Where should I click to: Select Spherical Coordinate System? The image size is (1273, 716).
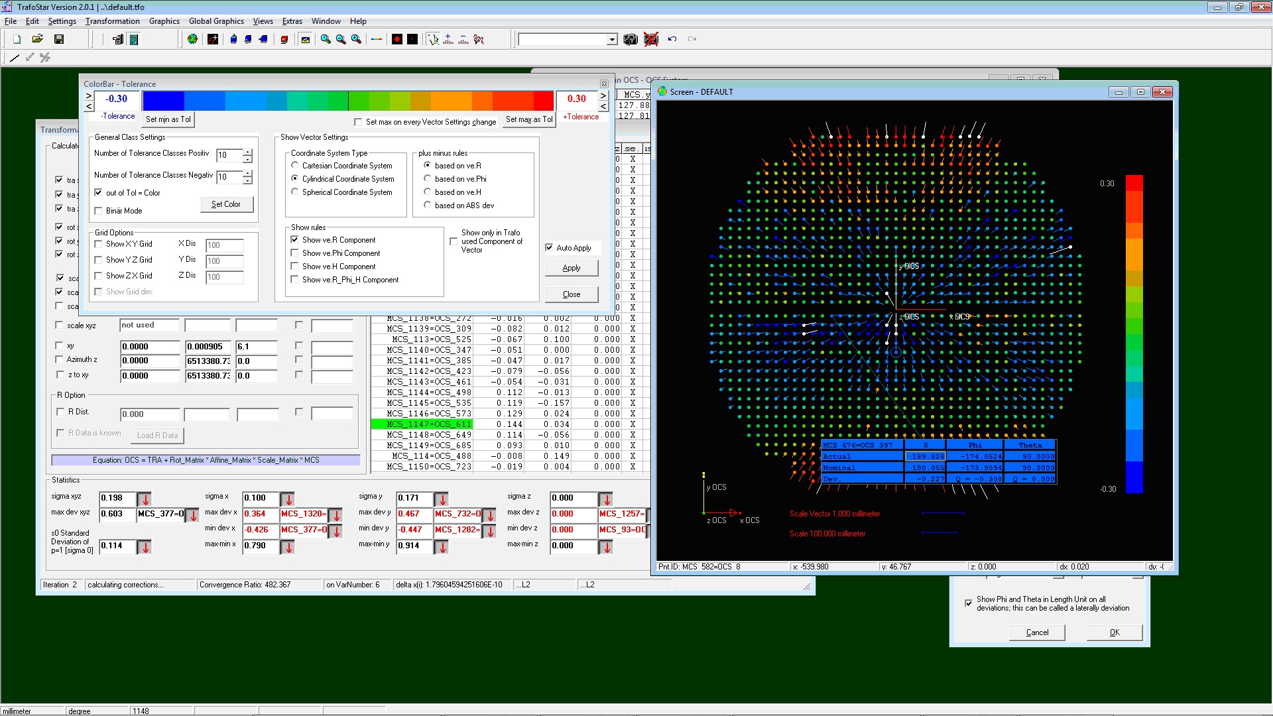point(295,192)
